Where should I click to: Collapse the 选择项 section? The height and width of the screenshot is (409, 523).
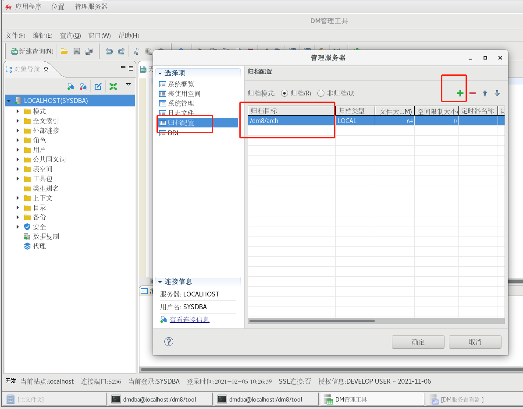160,73
